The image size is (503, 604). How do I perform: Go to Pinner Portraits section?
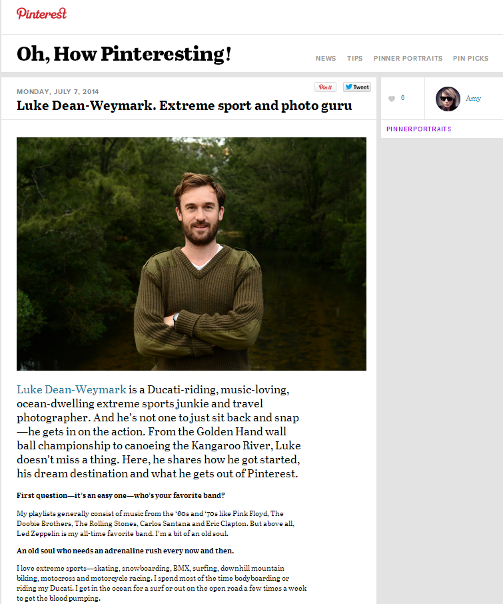408,59
